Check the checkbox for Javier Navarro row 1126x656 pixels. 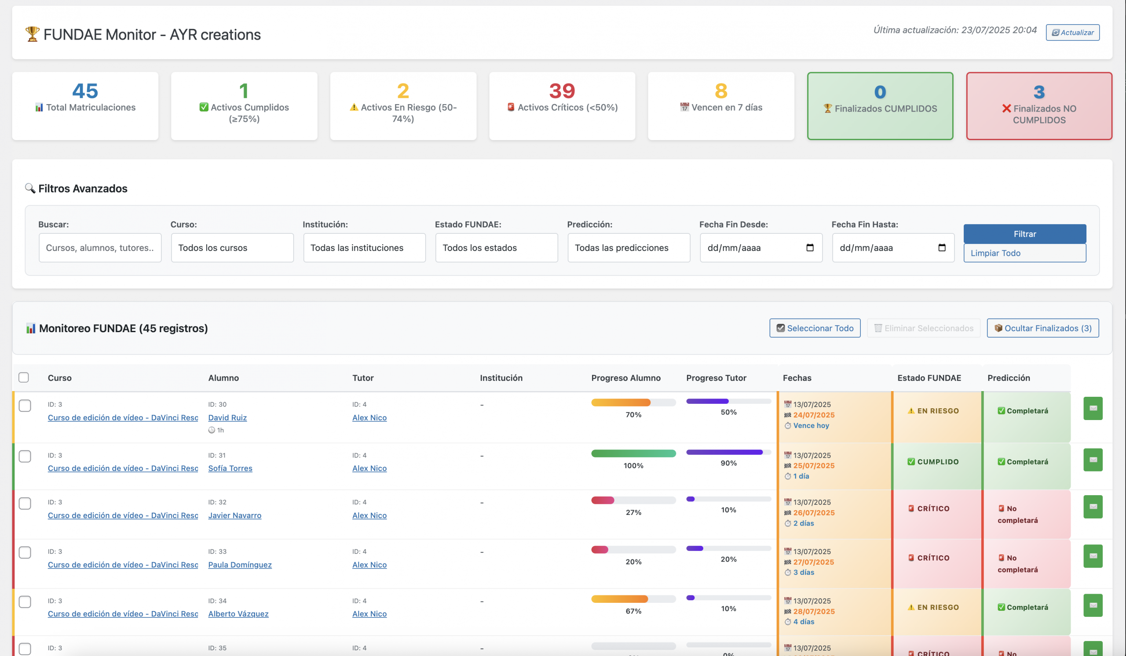[25, 503]
